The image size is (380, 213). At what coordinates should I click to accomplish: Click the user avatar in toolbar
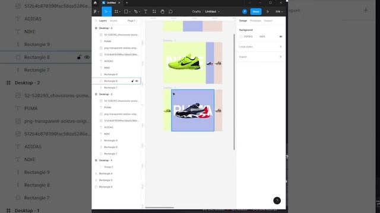[245, 12]
